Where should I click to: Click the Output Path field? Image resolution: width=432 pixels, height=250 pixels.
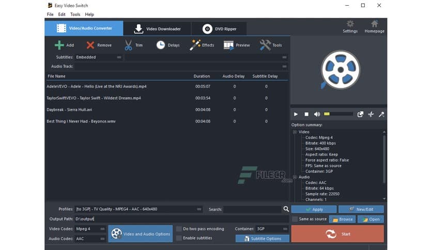(181, 219)
